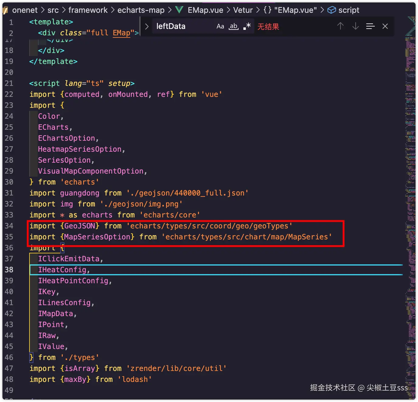Open src breadcrumb segment
This screenshot has width=418, height=402.
(53, 10)
